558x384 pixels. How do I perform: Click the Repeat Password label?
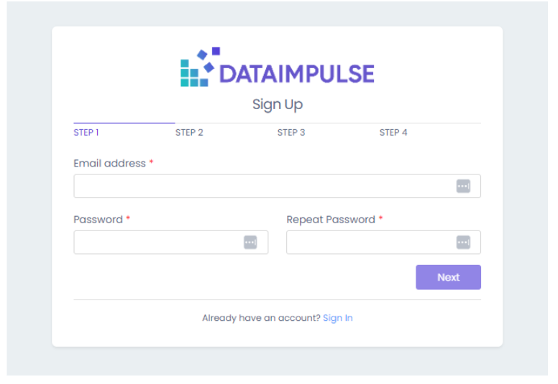click(x=331, y=220)
